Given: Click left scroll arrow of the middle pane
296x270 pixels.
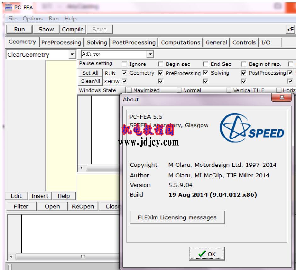Looking at the screenshot, I should pyautogui.click(x=81, y=168).
